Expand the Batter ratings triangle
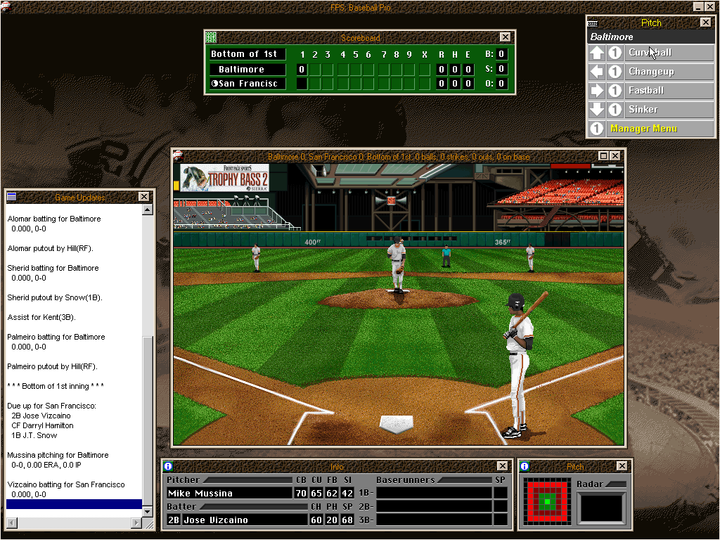 coord(253,506)
